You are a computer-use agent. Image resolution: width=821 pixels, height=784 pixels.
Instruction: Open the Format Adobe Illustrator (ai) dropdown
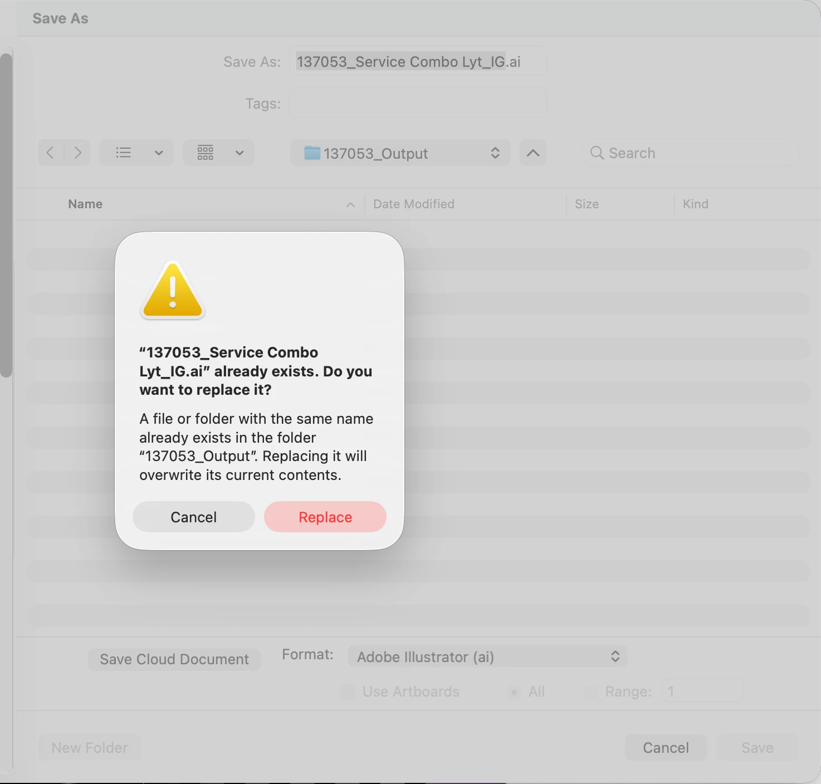point(487,656)
